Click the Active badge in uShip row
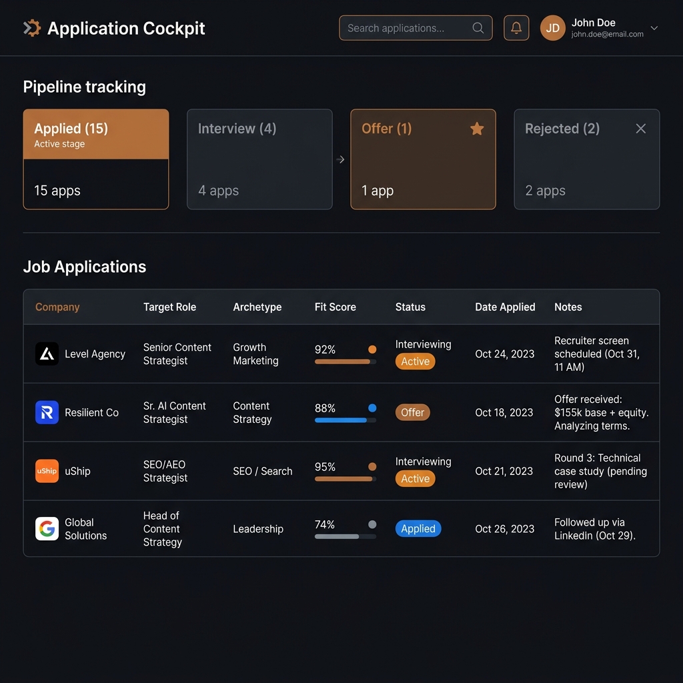The image size is (683, 683). [415, 478]
